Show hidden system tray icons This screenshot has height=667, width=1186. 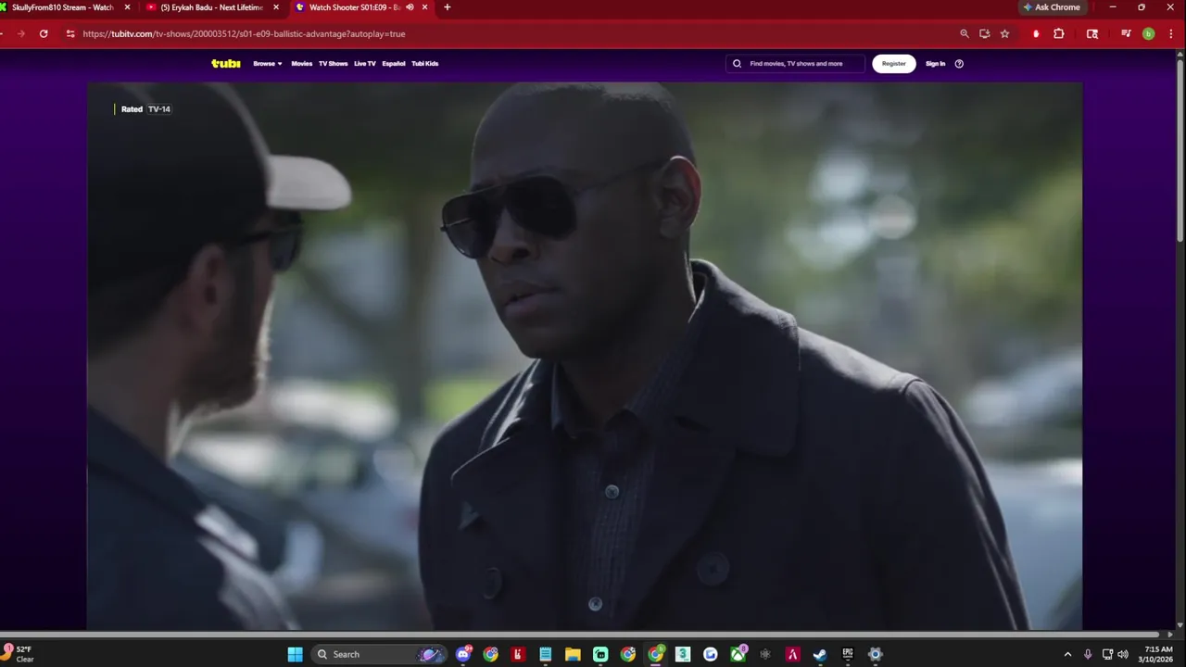[x=1067, y=654]
